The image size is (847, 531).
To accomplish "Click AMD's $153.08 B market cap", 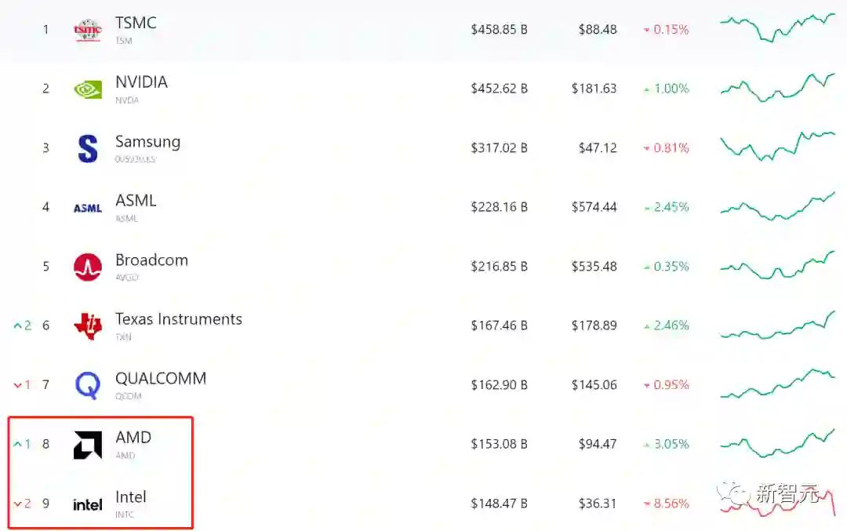I will point(499,444).
